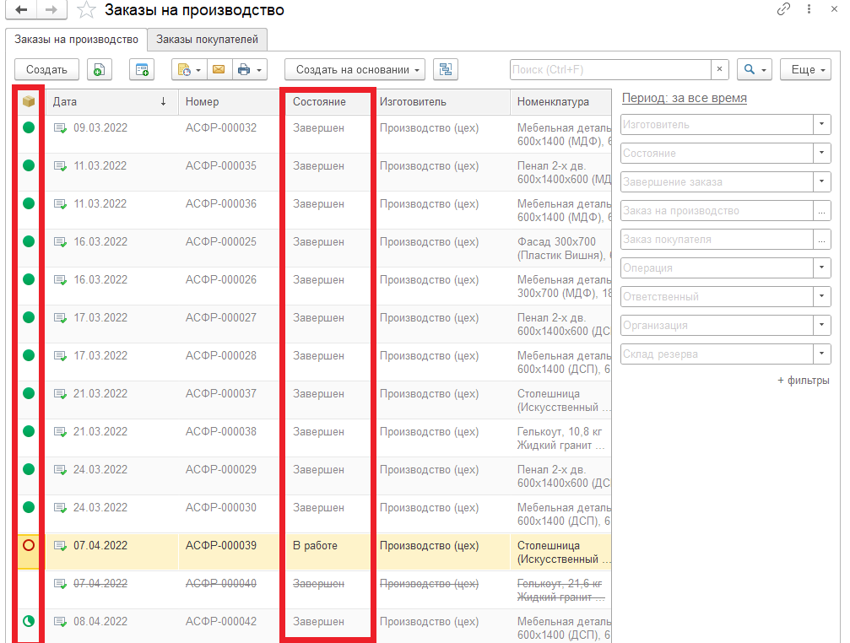The width and height of the screenshot is (850, 643).
Task: Select order number АСФР-000042
Action: point(220,621)
